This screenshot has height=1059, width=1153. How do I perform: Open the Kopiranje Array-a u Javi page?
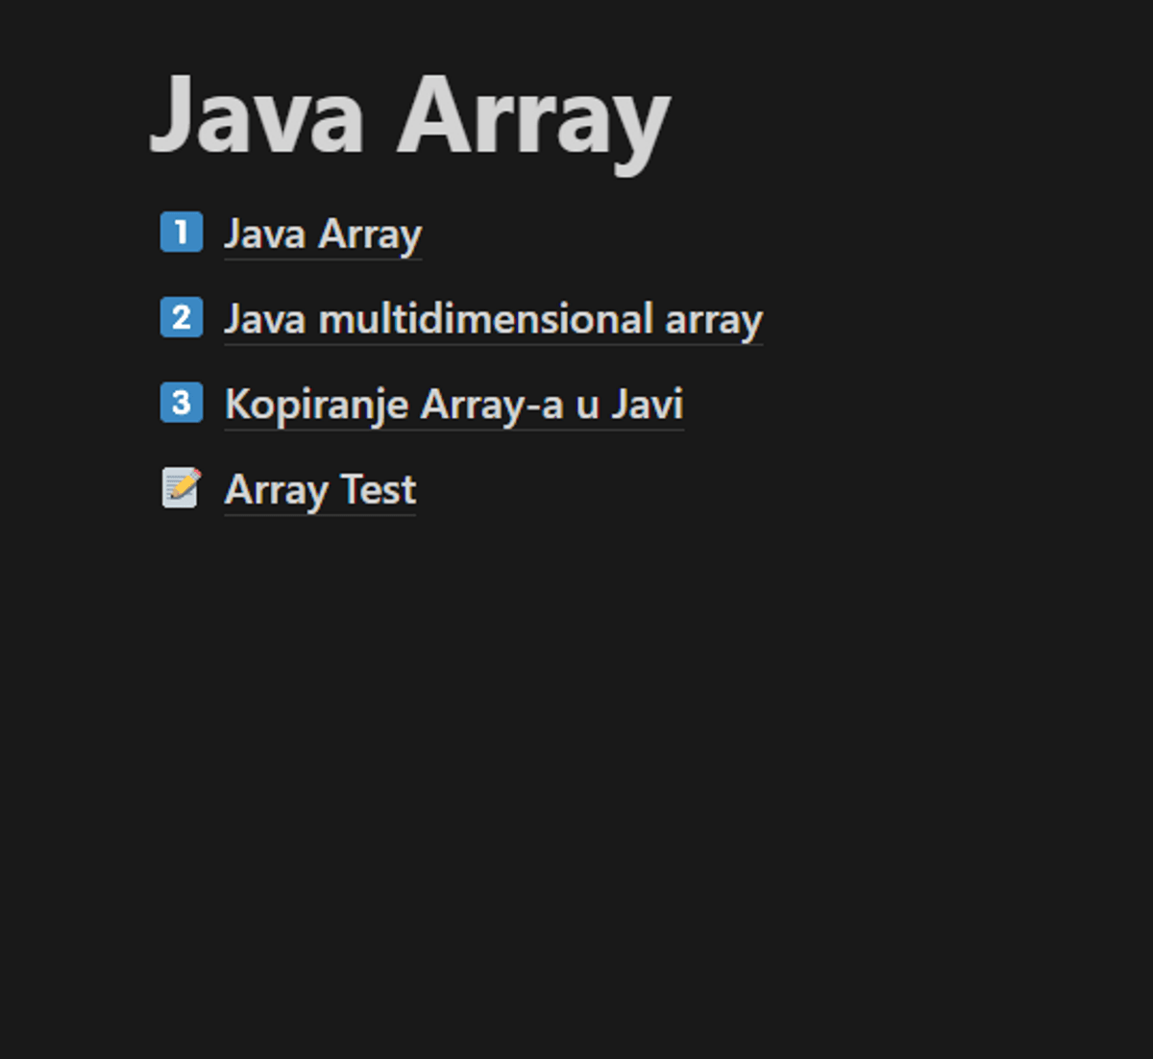[454, 405]
